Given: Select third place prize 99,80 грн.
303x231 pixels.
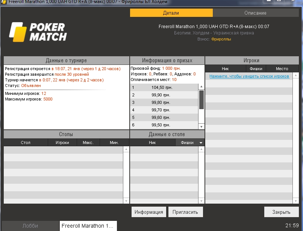Looking at the screenshot, I should pos(164,103).
